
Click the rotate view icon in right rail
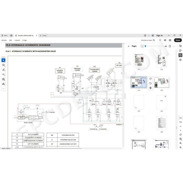[x=180, y=135]
